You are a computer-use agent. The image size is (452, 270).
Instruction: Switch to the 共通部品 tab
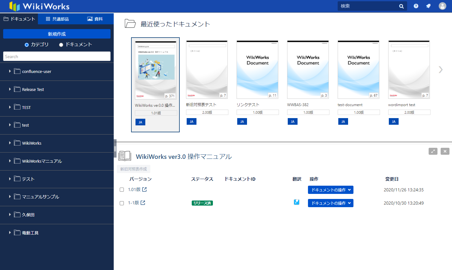(x=57, y=19)
